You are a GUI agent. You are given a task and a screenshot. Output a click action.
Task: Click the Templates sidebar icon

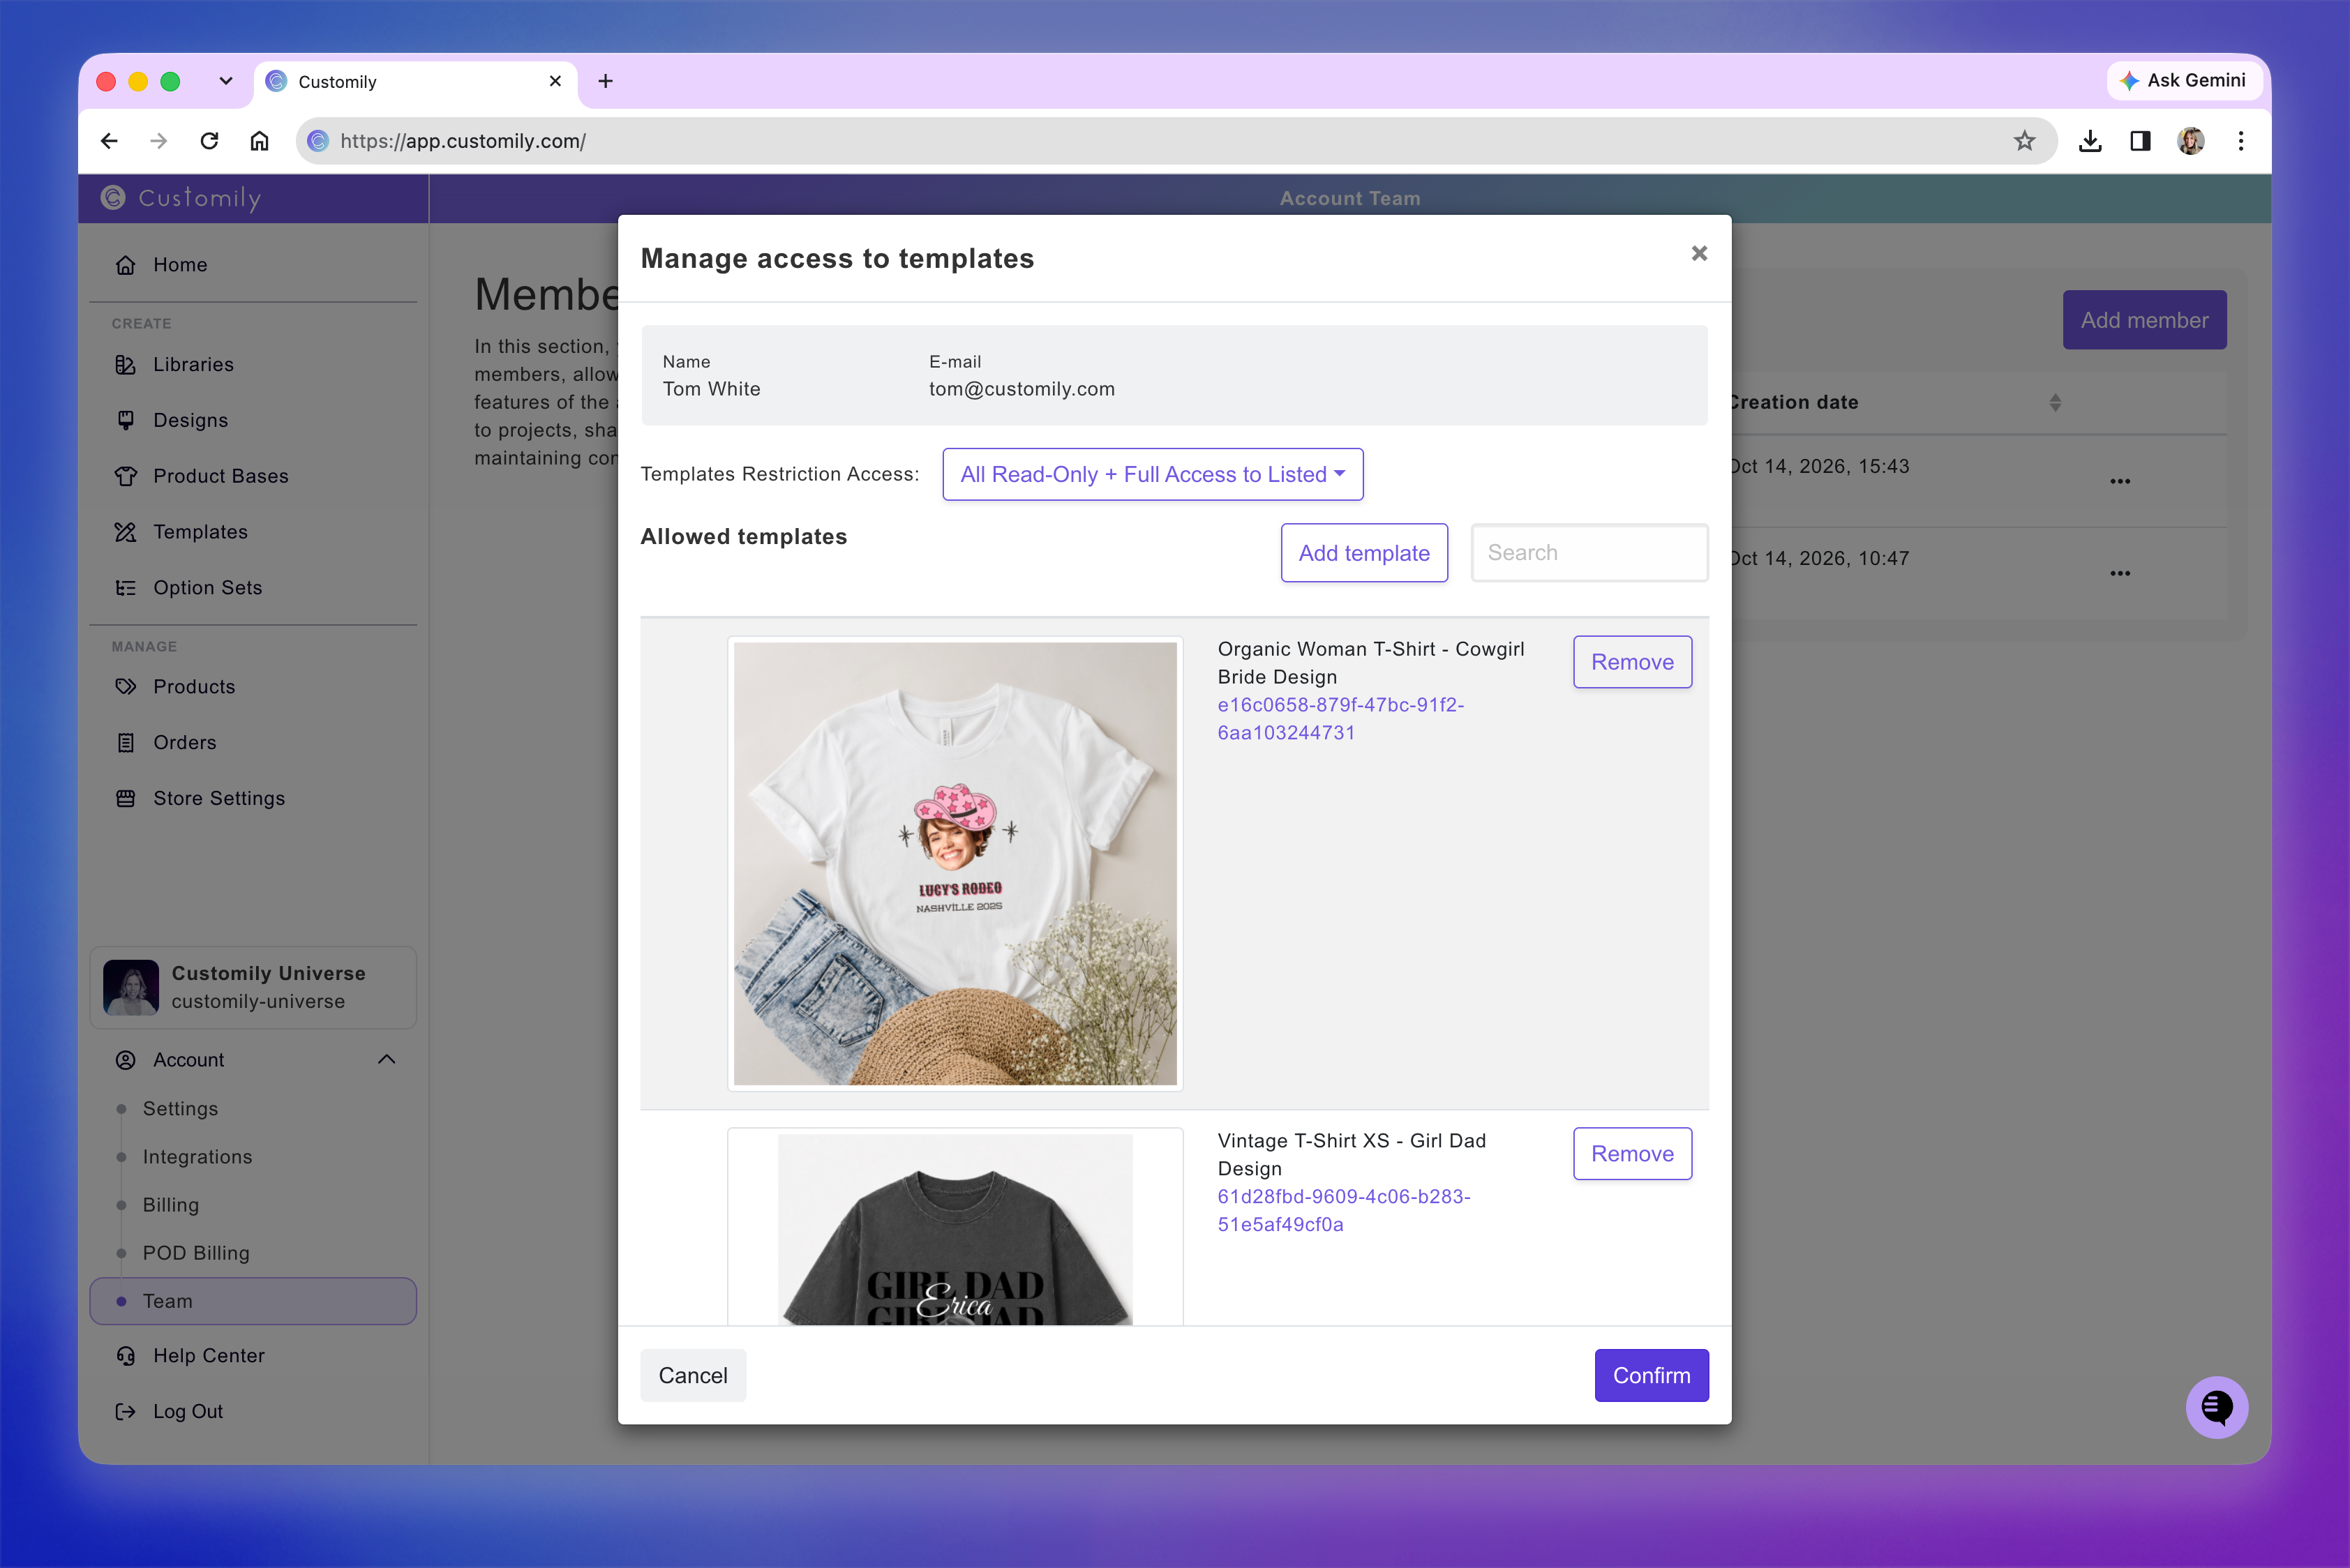tap(125, 532)
